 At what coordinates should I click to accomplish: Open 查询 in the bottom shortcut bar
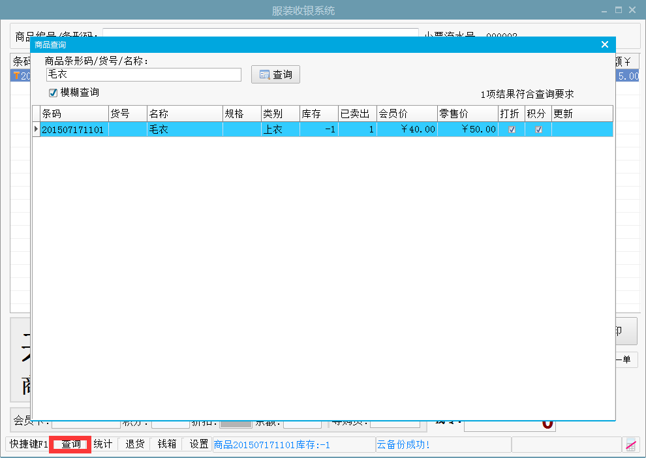click(70, 444)
